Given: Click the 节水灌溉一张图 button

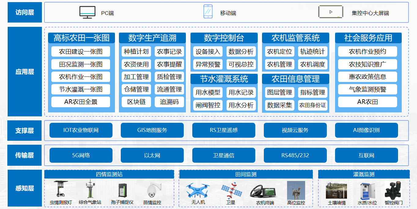Looking at the screenshot, I should pos(81,89).
